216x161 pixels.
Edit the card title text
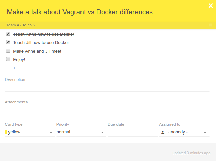(x=80, y=12)
